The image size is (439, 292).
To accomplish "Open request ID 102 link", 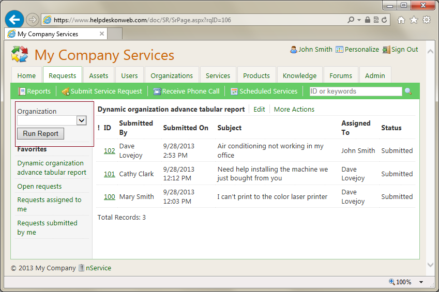I will [109, 151].
